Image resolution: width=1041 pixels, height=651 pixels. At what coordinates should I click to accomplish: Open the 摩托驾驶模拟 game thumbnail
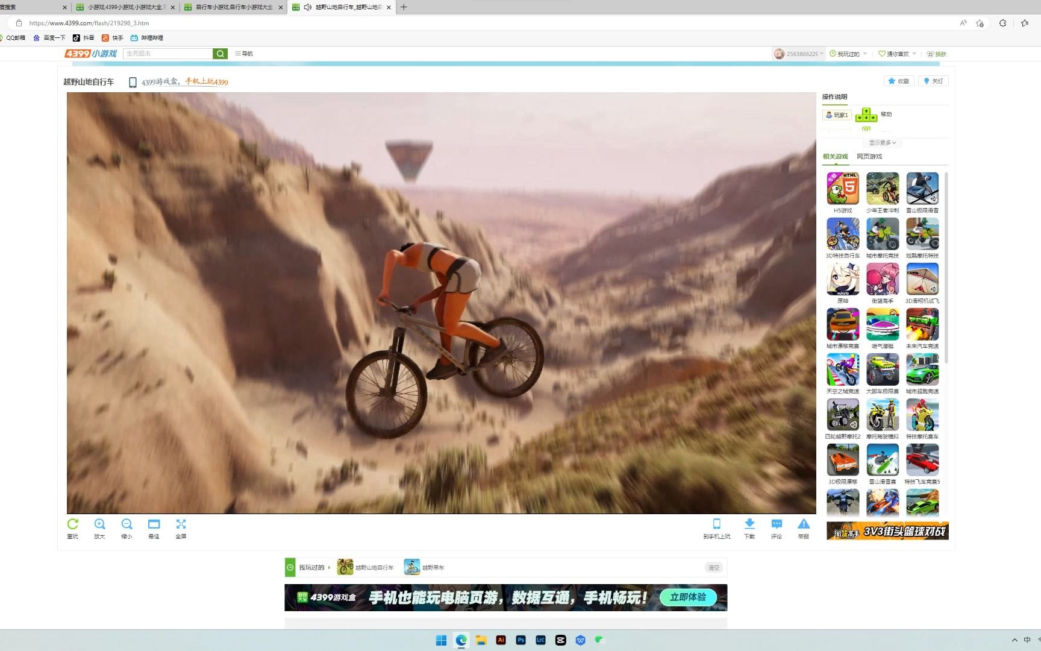(883, 414)
